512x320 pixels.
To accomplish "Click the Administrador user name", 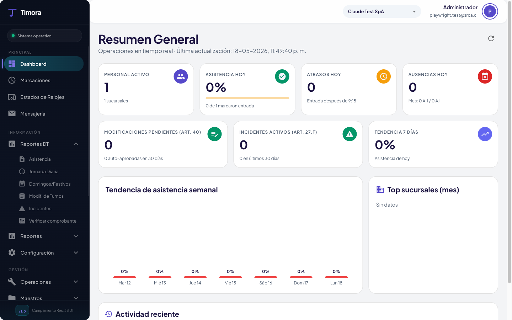I will click(x=460, y=7).
